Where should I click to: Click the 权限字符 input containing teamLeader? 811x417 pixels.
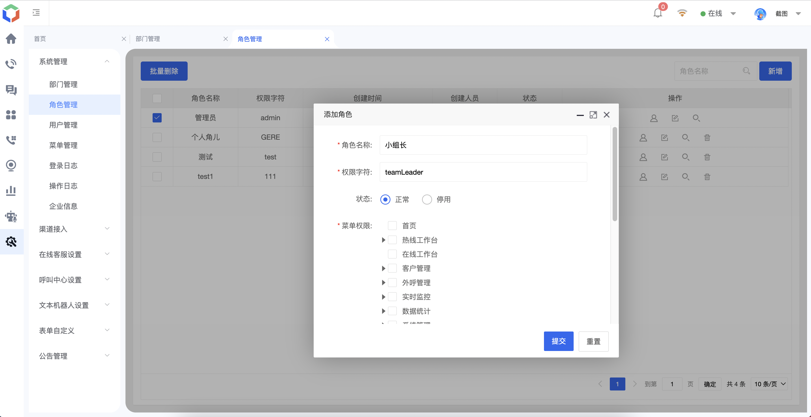click(483, 172)
